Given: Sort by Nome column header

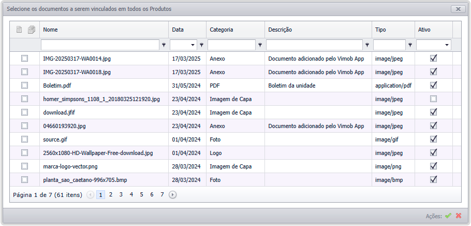Looking at the screenshot, I should tap(104, 30).
